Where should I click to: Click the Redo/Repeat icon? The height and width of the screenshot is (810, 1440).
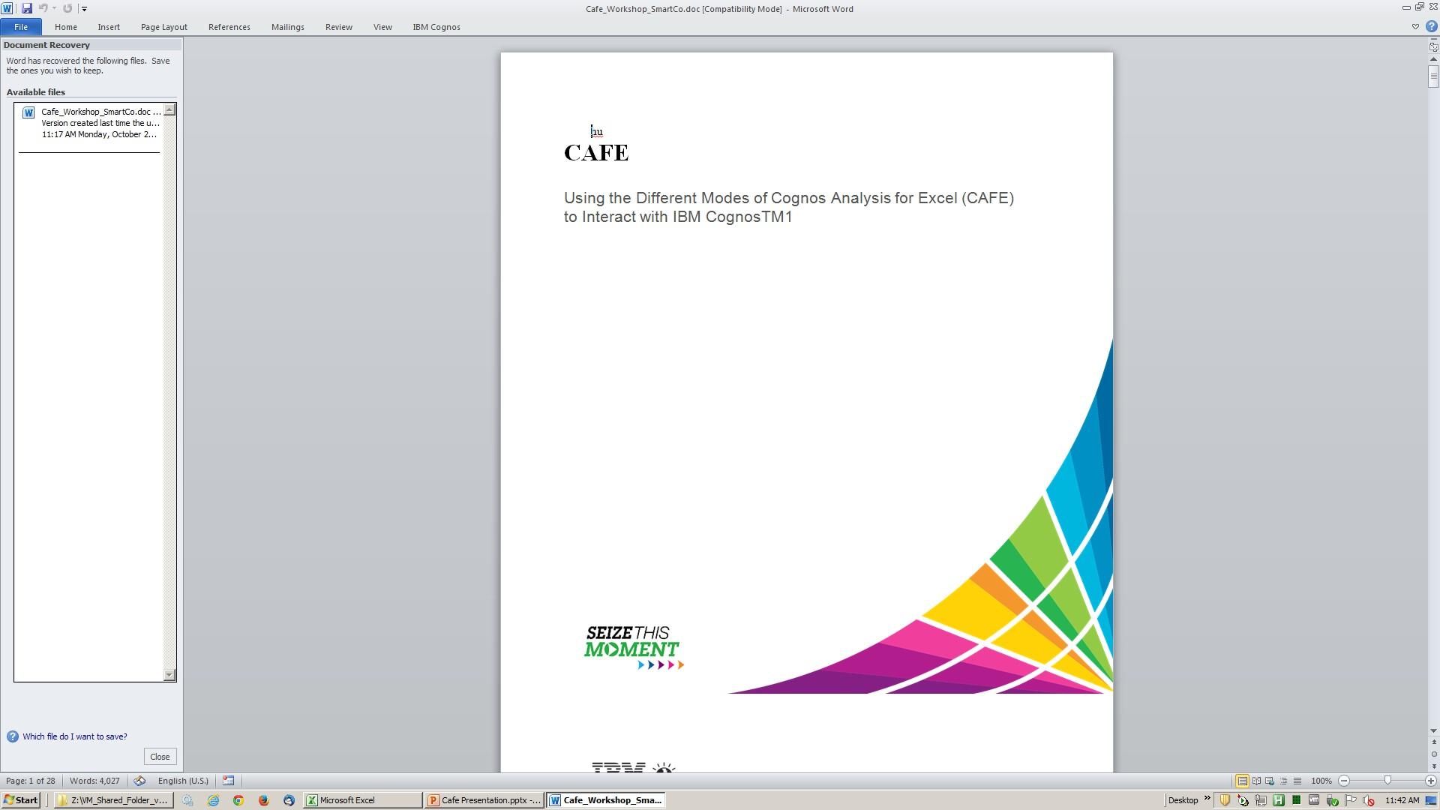67,8
